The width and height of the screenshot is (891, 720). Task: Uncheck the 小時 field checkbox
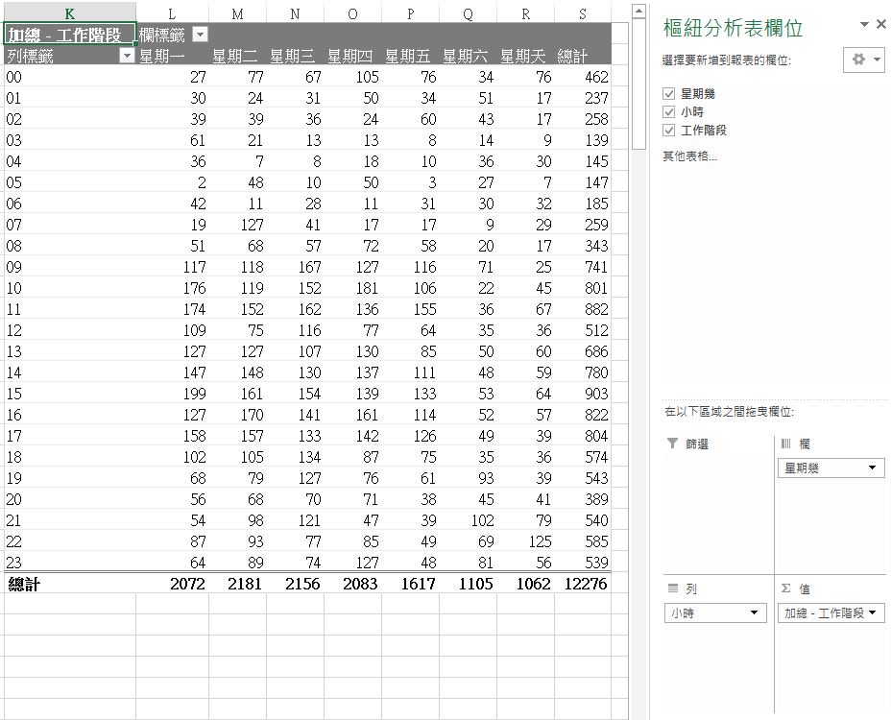click(669, 112)
